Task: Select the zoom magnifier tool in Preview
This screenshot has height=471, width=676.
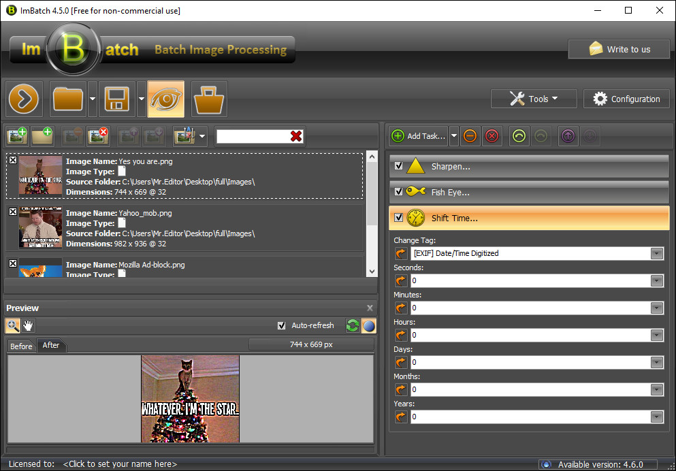Action: [13, 325]
